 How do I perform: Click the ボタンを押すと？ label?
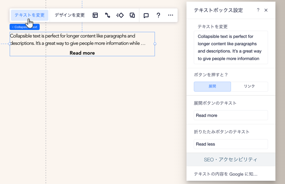tap(211, 75)
